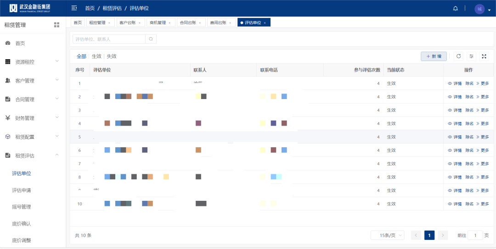Image resolution: width=496 pixels, height=249 pixels.
Task: Click the search magnifier button
Action: tap(151, 39)
